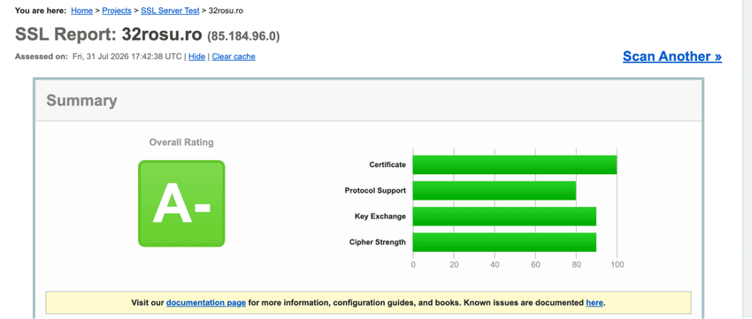Click the A- overall rating badge
The image size is (752, 319).
click(x=181, y=203)
